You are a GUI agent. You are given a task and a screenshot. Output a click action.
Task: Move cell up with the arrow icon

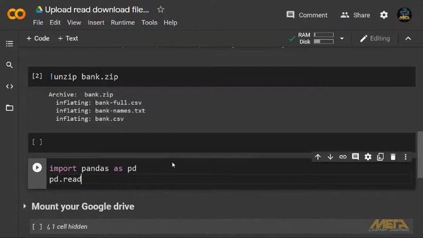(318, 157)
